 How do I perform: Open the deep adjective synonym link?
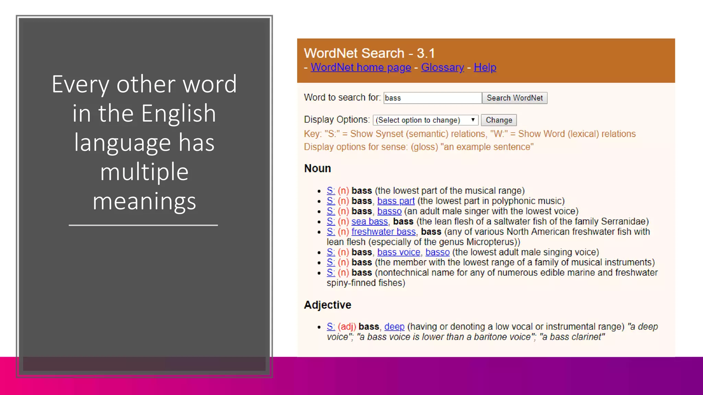(394, 327)
